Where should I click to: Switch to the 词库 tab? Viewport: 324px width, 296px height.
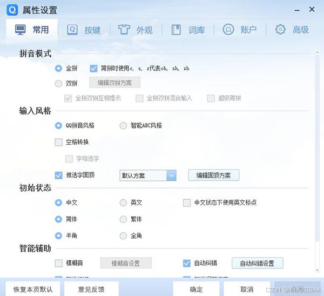pos(188,30)
